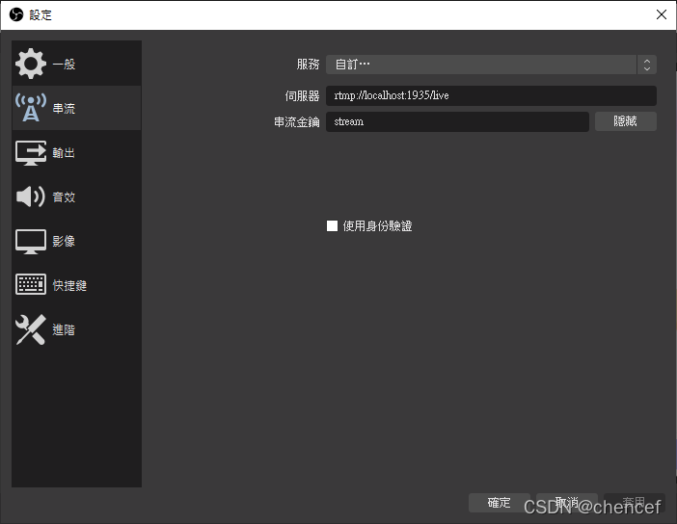
Task: Switch to the 一般 settings tab
Action: pyautogui.click(x=76, y=64)
